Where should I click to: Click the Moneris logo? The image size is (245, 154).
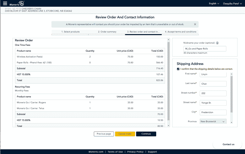tap(17, 3)
